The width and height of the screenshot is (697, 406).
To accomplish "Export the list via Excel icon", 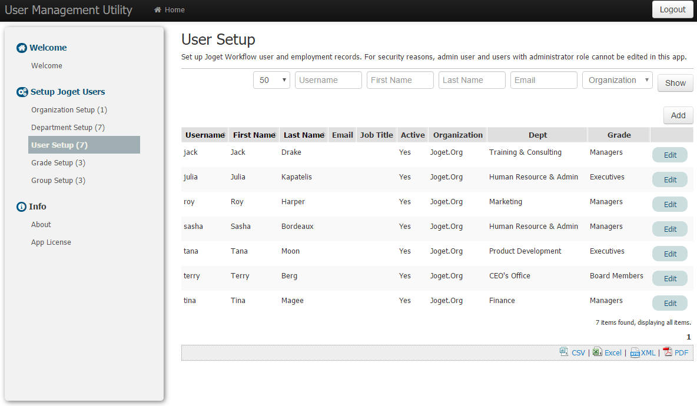I will 597,352.
